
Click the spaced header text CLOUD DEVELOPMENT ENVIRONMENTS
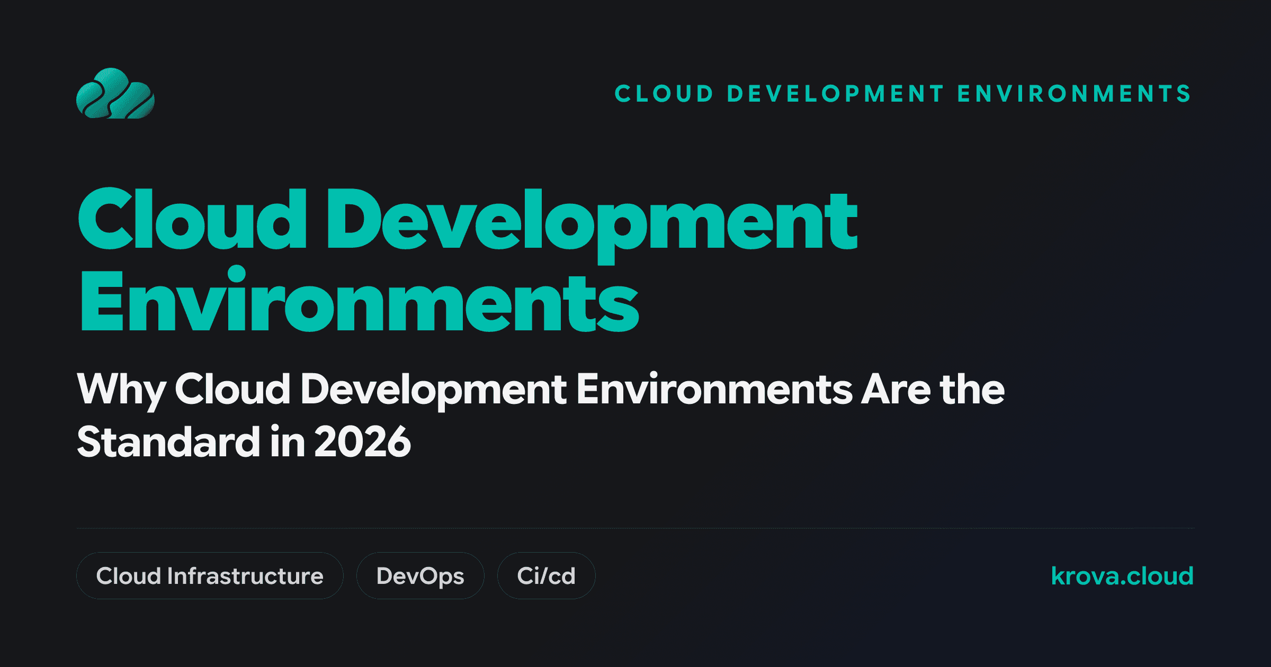pyautogui.click(x=903, y=94)
